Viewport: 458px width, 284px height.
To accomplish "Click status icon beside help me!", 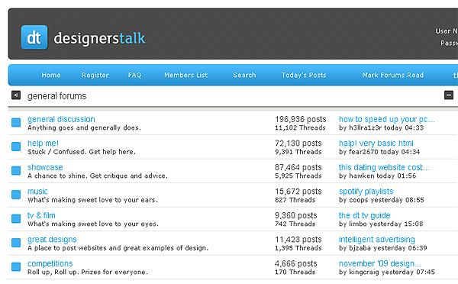I will [x=16, y=147].
